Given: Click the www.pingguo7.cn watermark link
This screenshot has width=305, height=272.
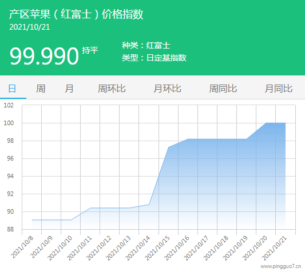Looking at the screenshot, I should point(281,266).
